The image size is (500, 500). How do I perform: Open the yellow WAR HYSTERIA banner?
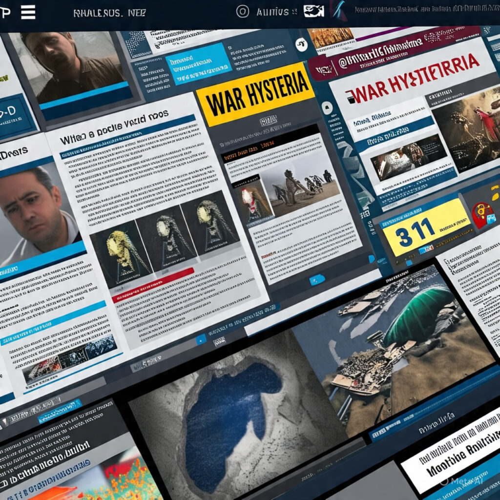256,93
